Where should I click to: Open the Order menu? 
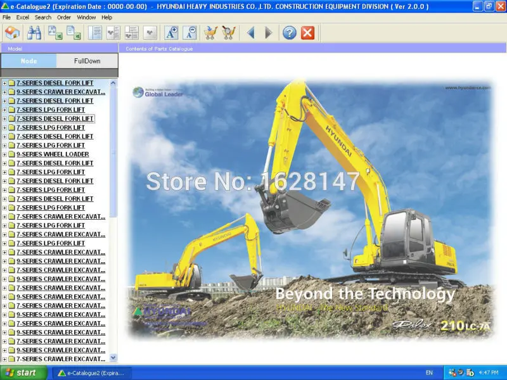64,18
